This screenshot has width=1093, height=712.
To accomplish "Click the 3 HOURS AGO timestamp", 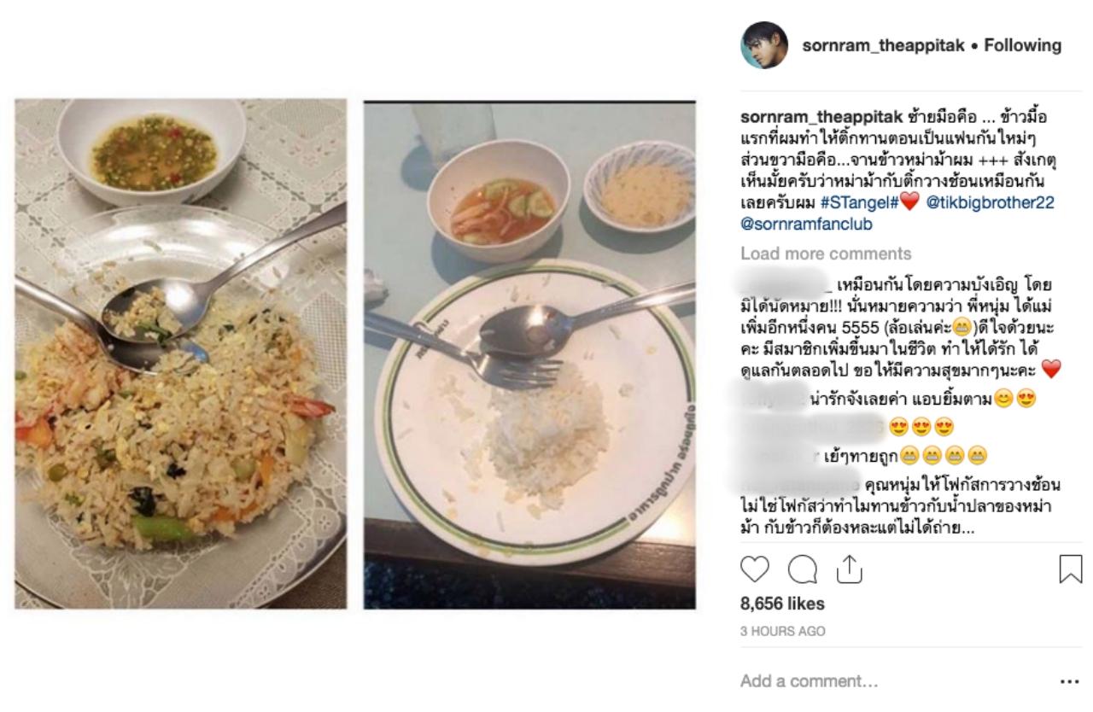I will (x=783, y=631).
